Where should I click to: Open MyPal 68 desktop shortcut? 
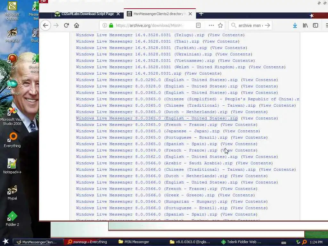click(x=12, y=35)
